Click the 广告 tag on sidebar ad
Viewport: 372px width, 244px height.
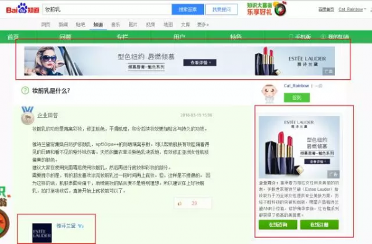pos(334,175)
